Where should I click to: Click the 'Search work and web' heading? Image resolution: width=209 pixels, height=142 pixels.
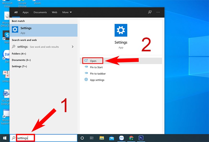click(24, 40)
